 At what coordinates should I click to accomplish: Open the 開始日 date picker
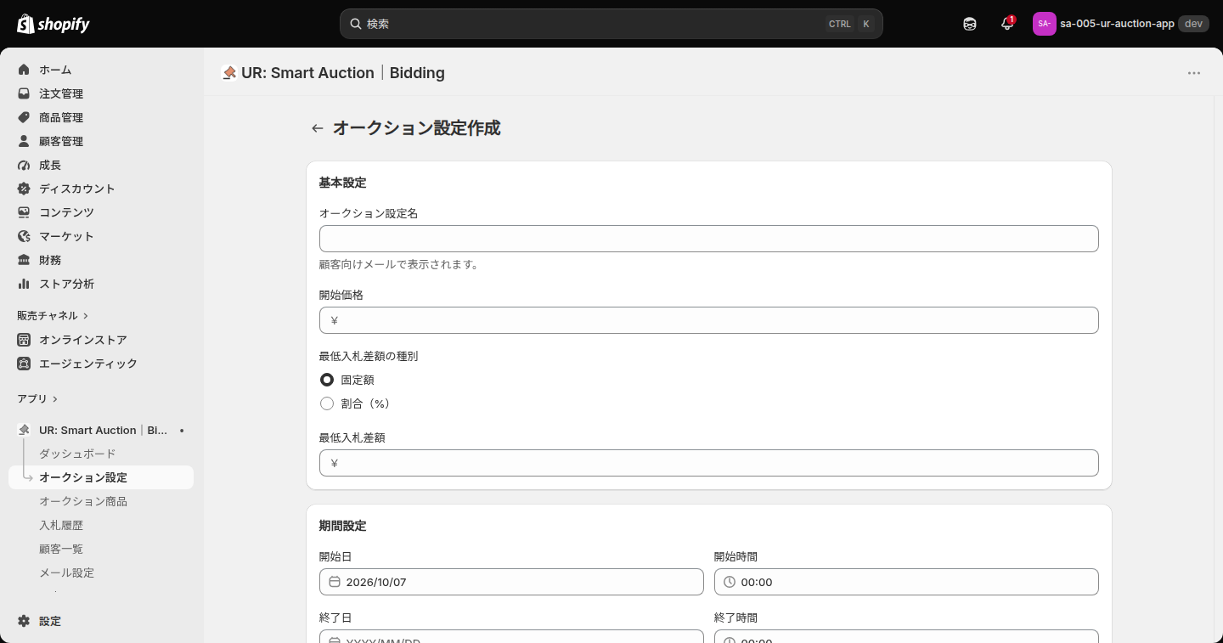pyautogui.click(x=511, y=582)
